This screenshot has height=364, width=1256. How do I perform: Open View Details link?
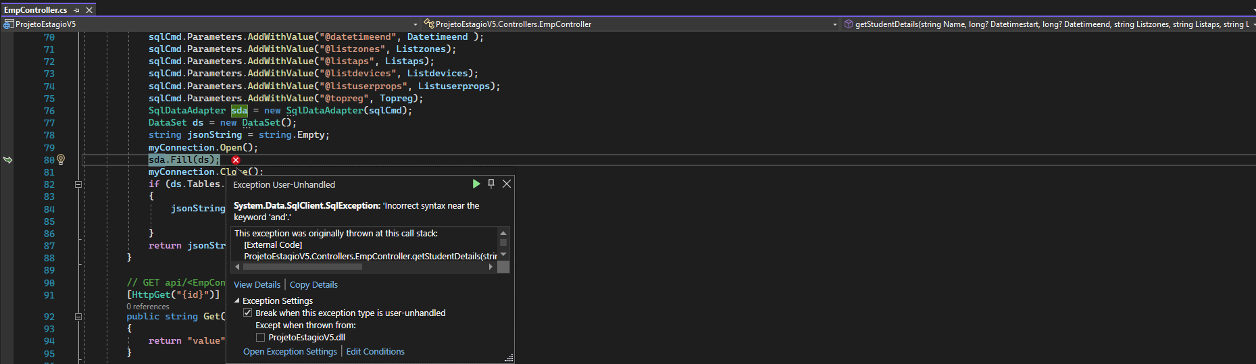(257, 285)
